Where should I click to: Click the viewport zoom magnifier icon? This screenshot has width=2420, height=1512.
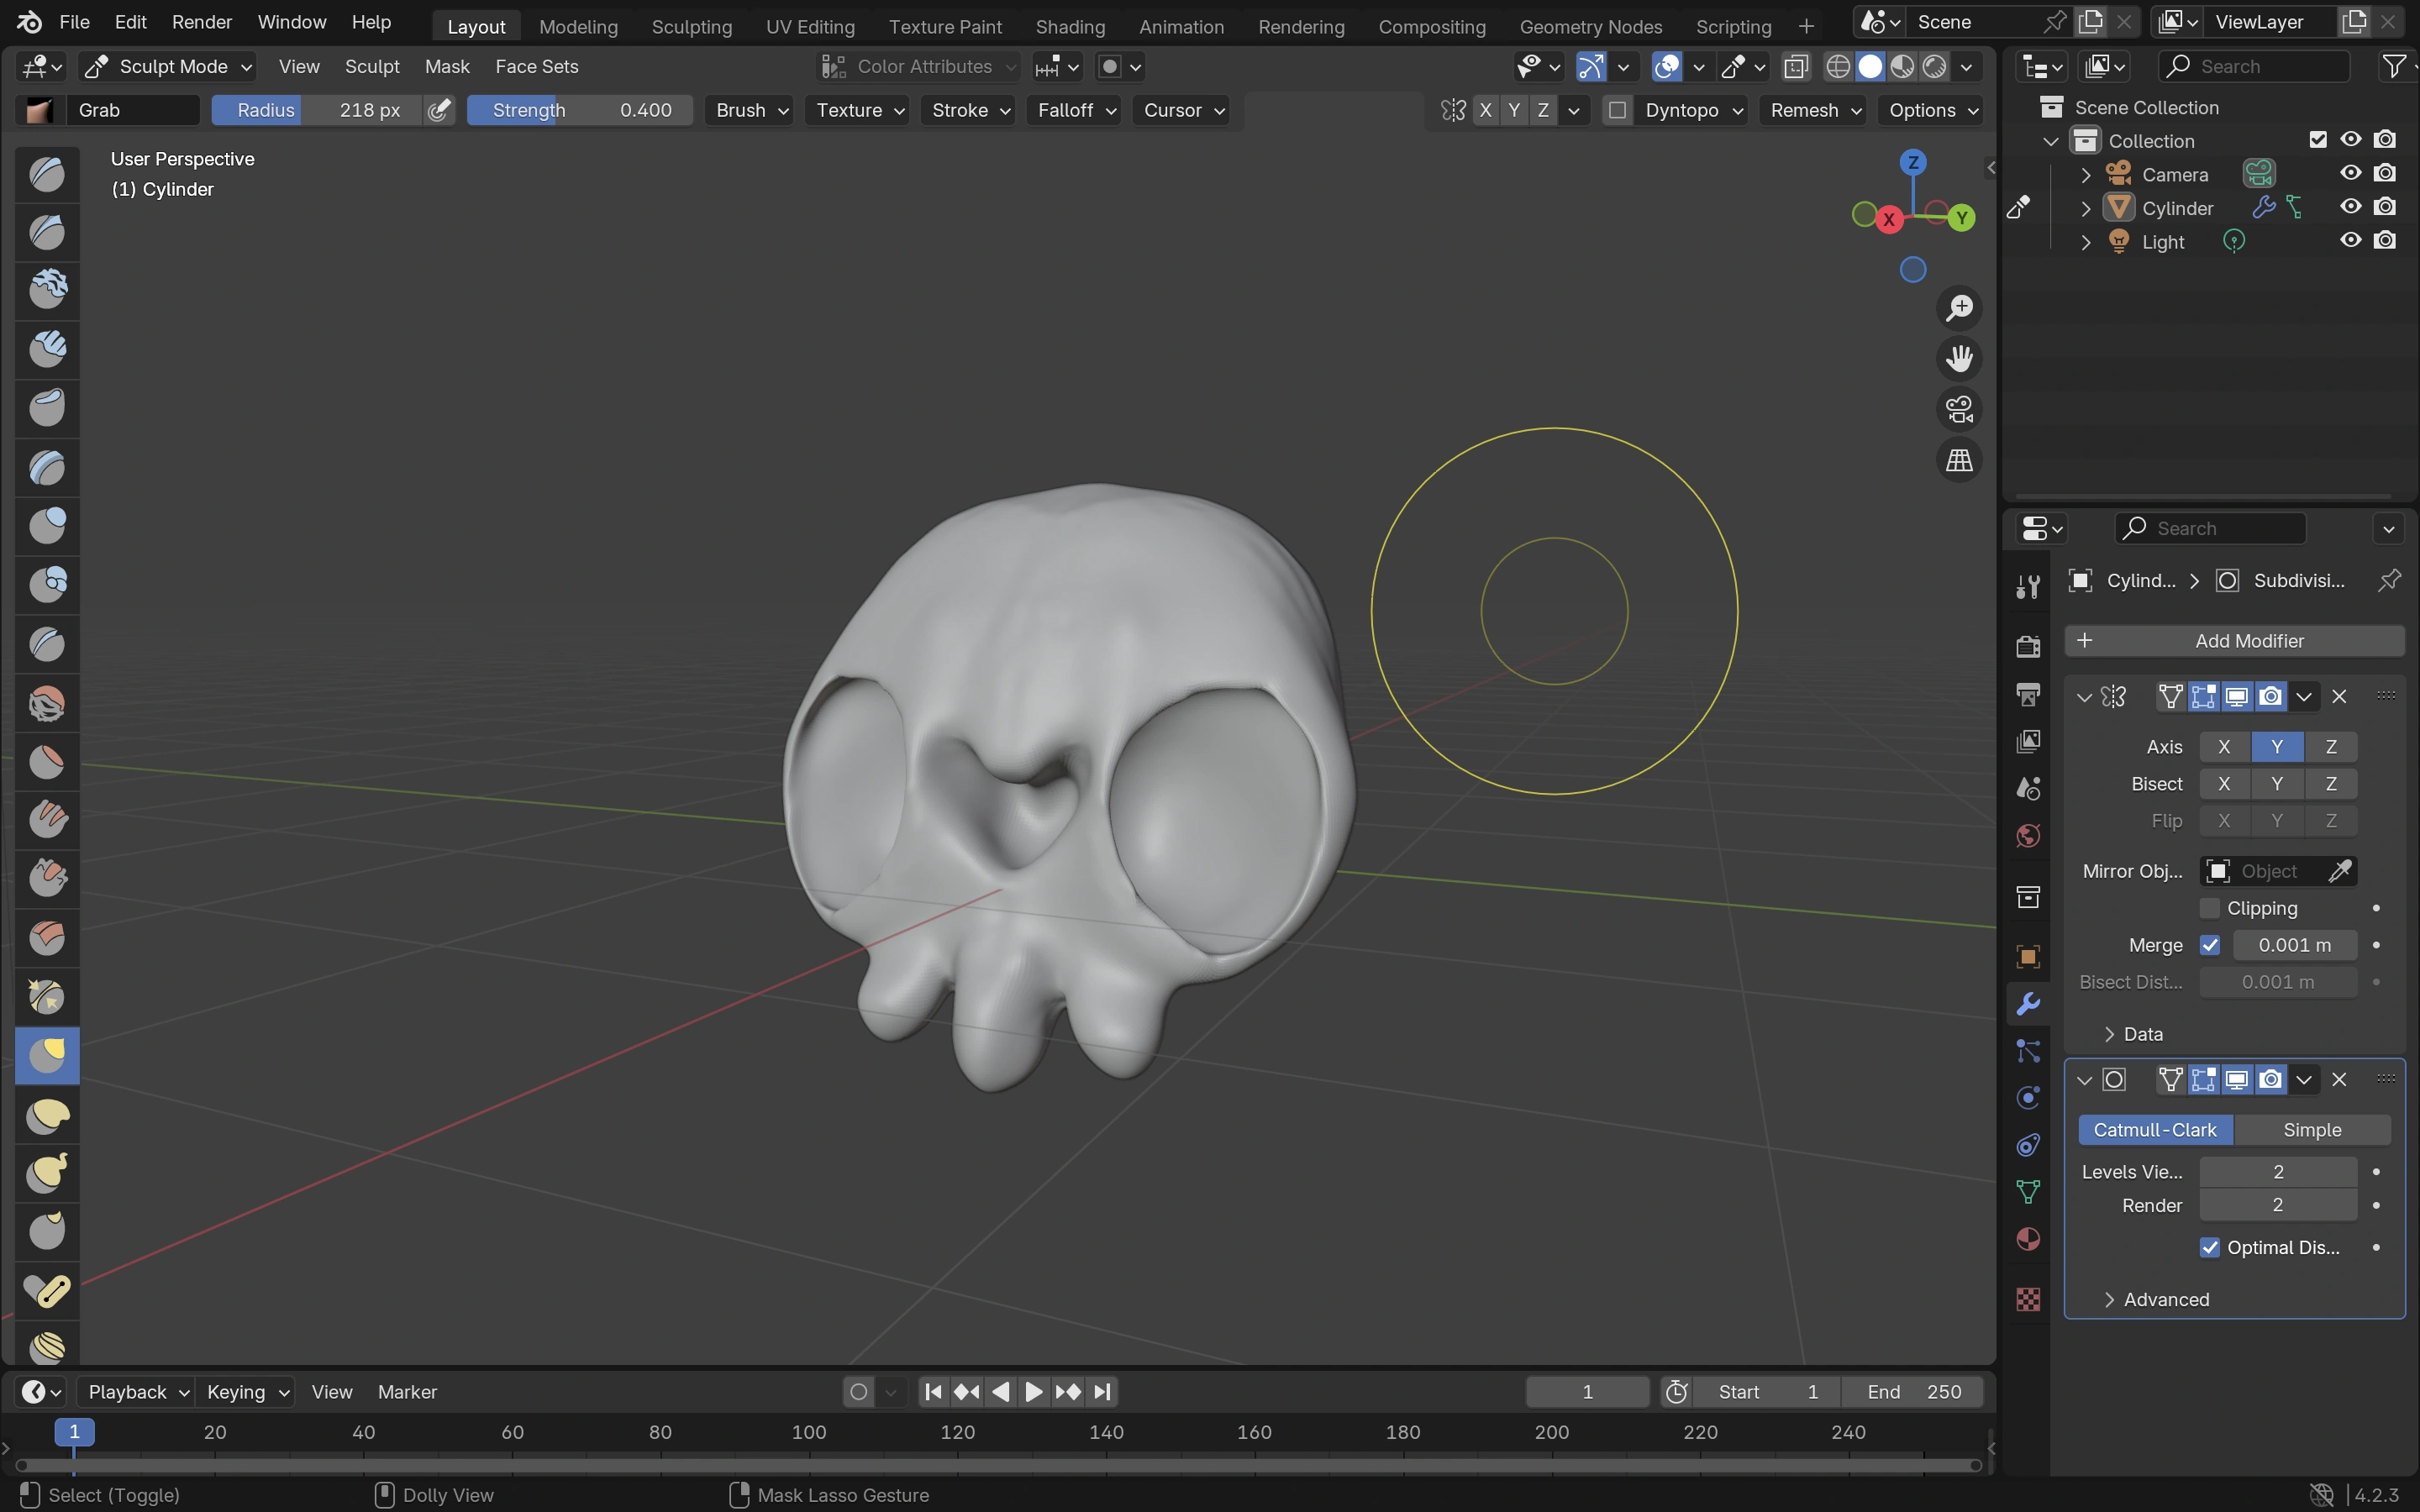click(x=1959, y=307)
